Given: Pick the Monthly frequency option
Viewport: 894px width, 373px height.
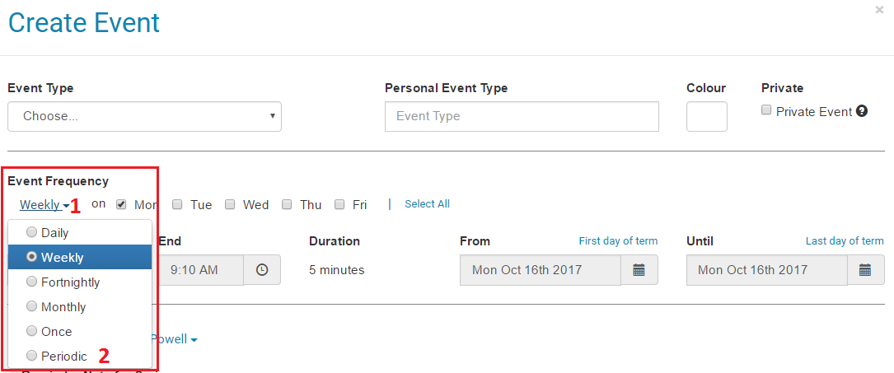Looking at the screenshot, I should [x=63, y=307].
